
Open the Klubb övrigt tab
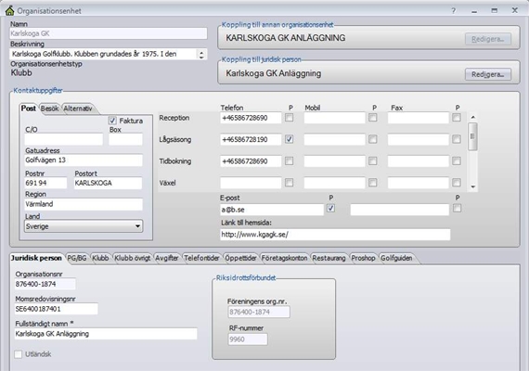(x=132, y=258)
